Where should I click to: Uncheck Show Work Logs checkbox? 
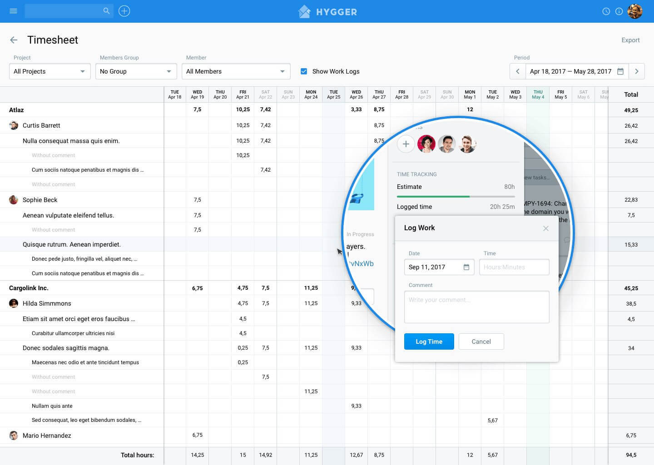[304, 71]
